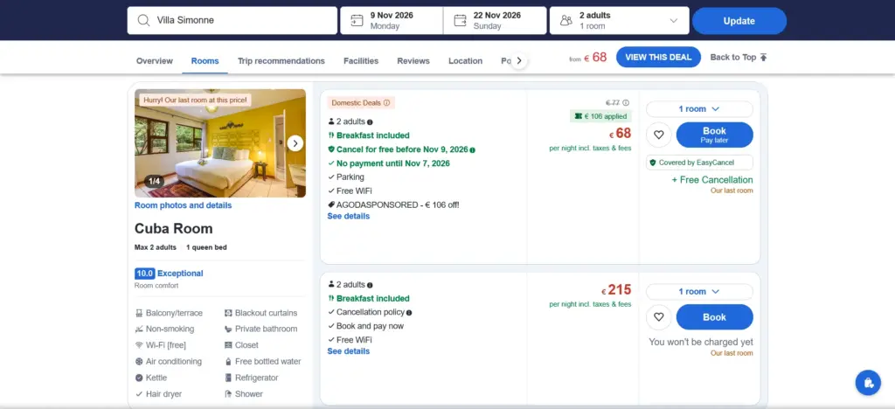Image resolution: width=895 pixels, height=409 pixels.
Task: Open floating shopping bag icon
Action: click(868, 383)
